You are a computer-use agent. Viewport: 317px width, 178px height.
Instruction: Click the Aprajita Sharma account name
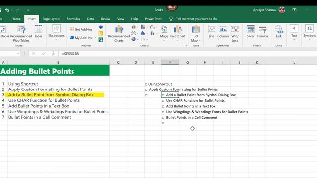tap(264, 10)
